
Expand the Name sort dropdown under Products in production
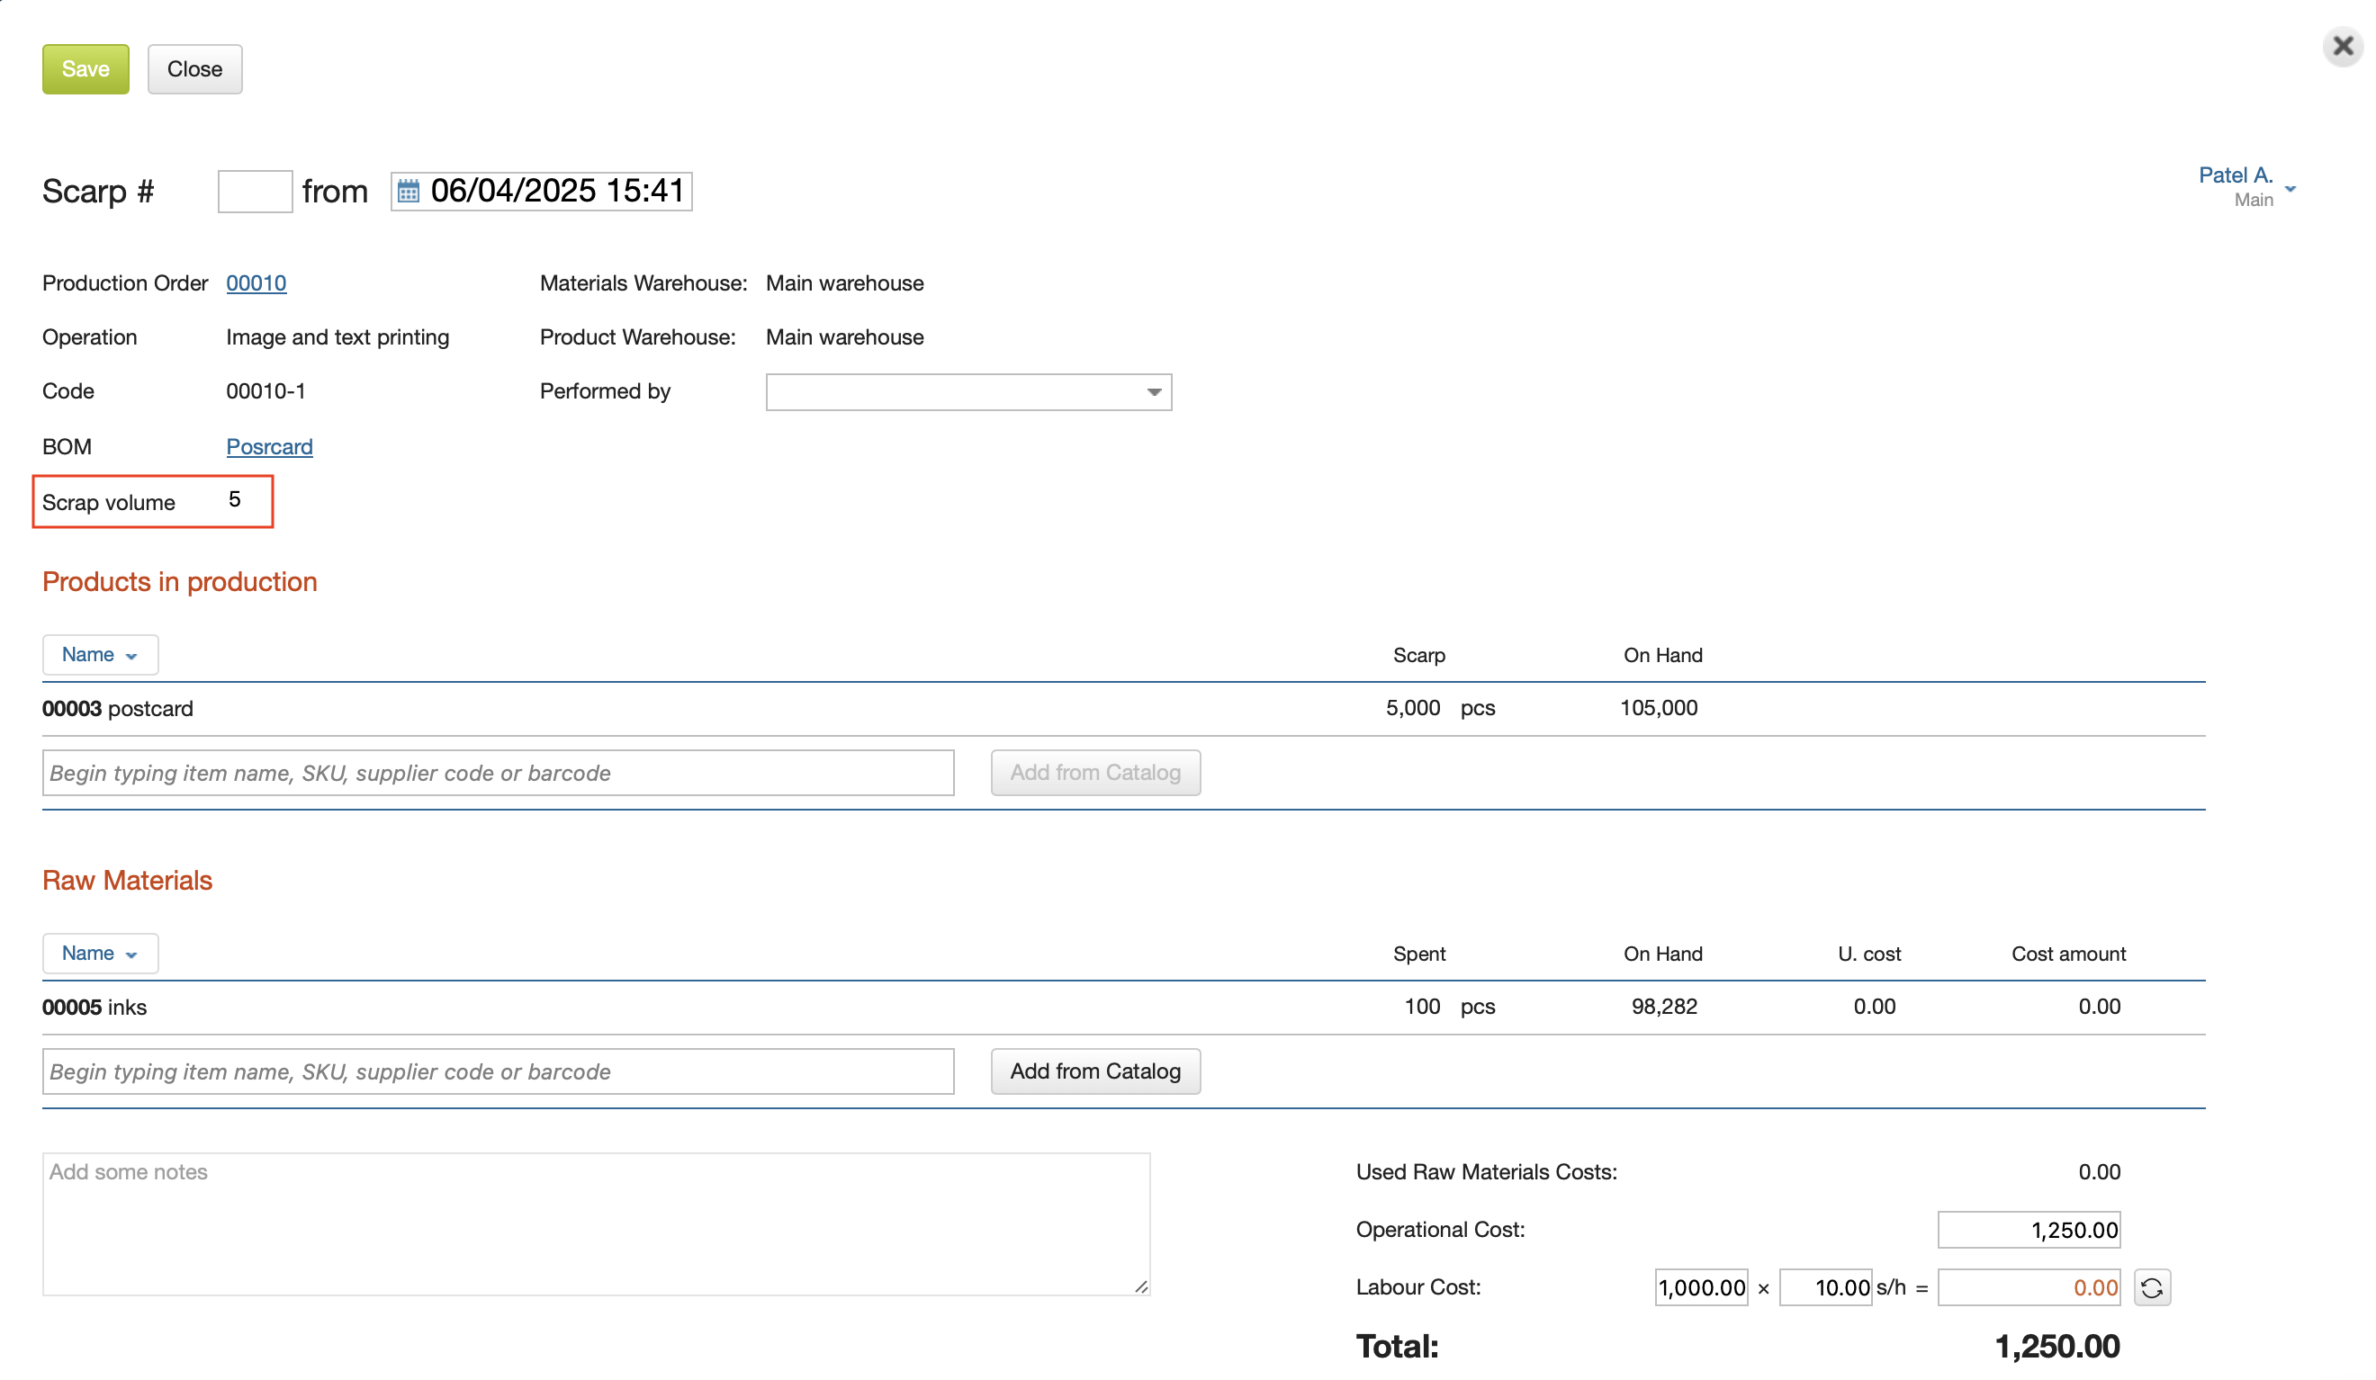click(100, 654)
